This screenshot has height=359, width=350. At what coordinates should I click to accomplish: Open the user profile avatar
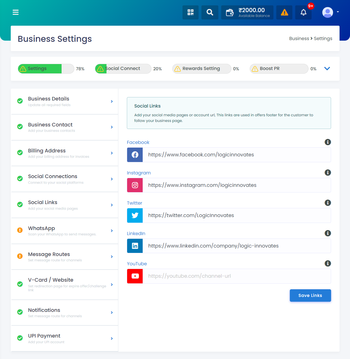328,12
